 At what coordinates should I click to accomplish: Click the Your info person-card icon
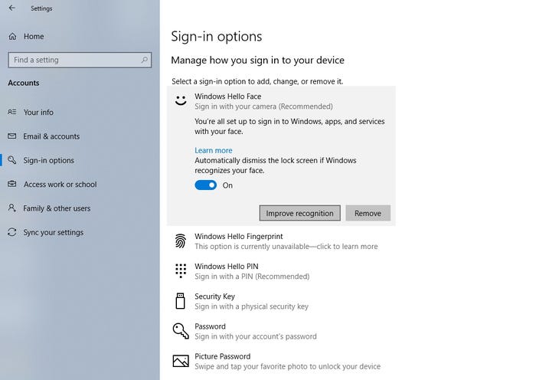(12, 112)
